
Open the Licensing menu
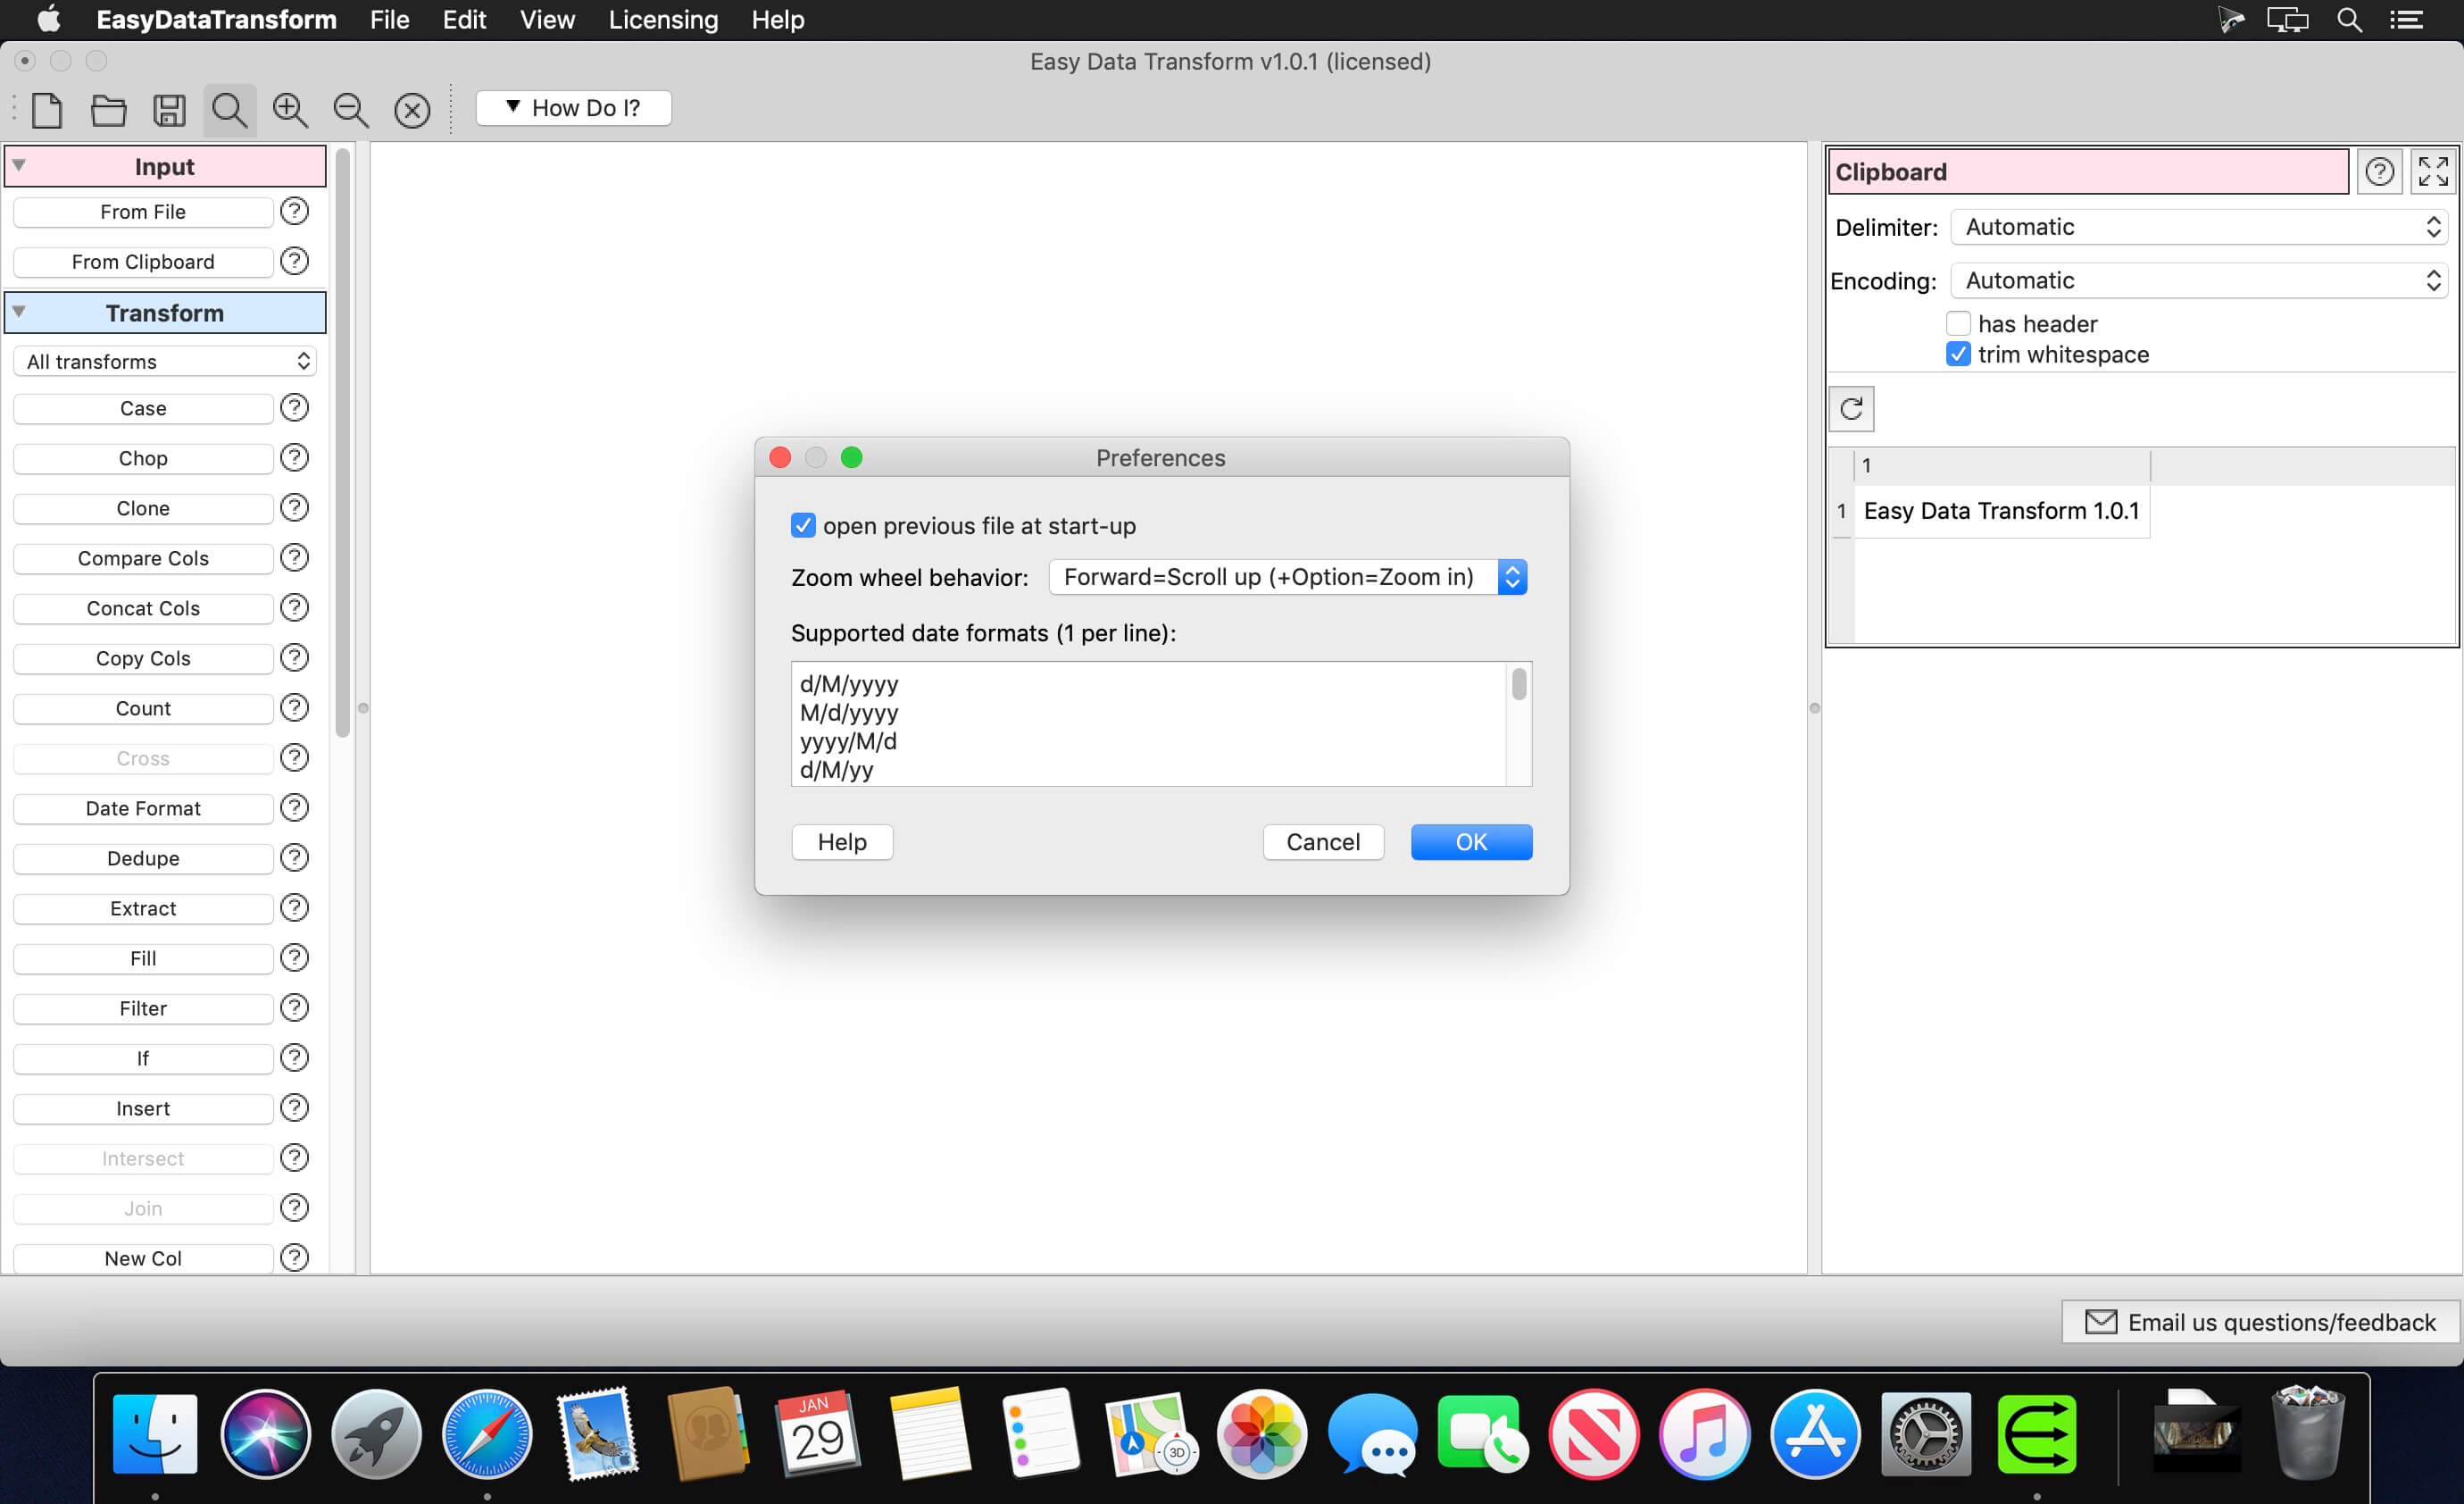tap(663, 20)
